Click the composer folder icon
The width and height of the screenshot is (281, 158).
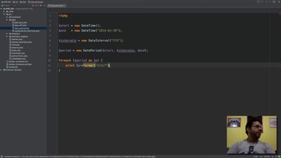point(10,17)
